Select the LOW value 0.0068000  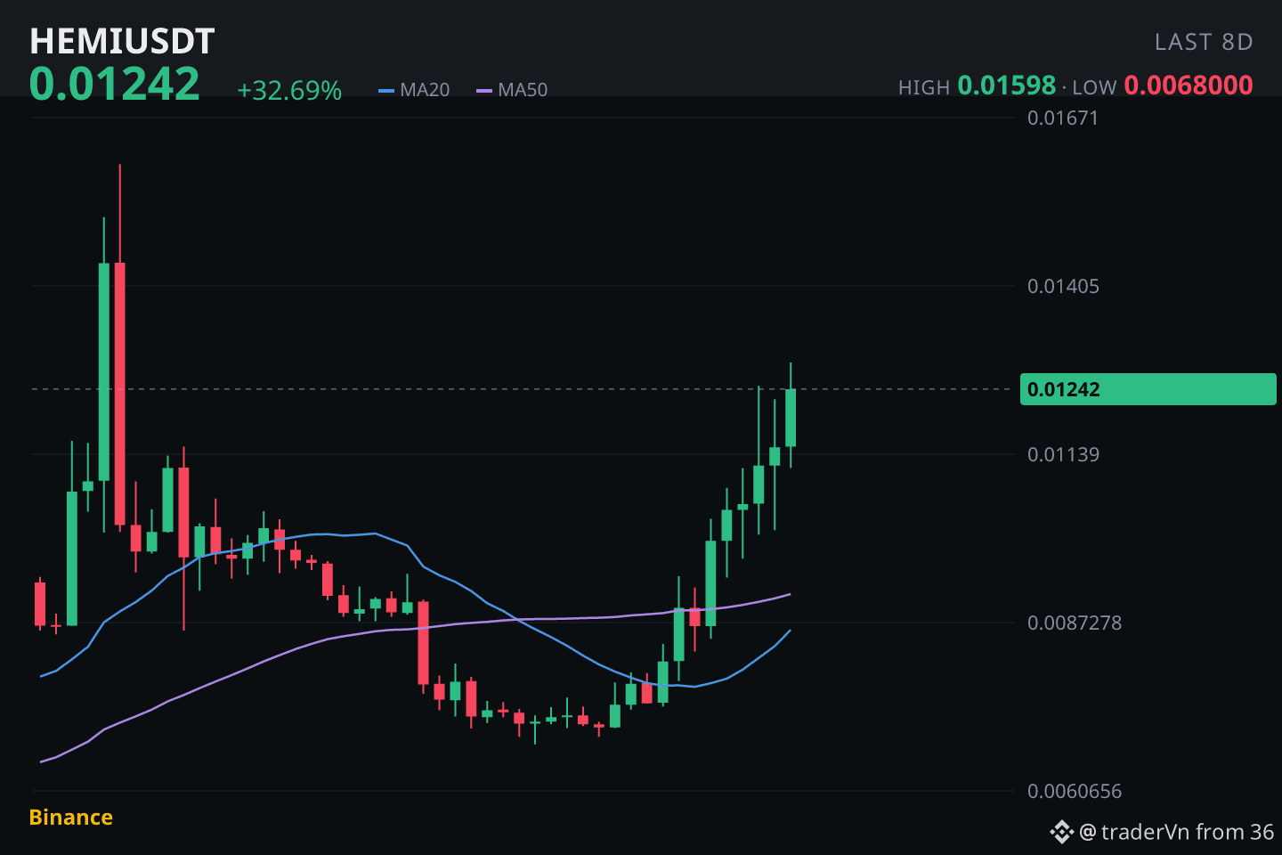tap(1189, 85)
